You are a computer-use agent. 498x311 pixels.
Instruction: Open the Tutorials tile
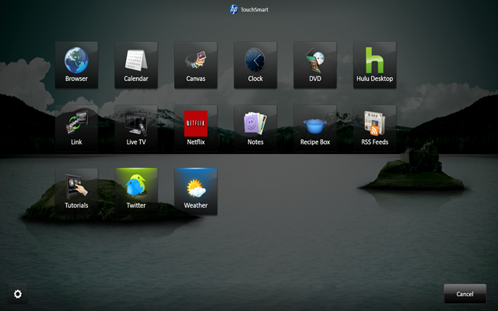76,192
